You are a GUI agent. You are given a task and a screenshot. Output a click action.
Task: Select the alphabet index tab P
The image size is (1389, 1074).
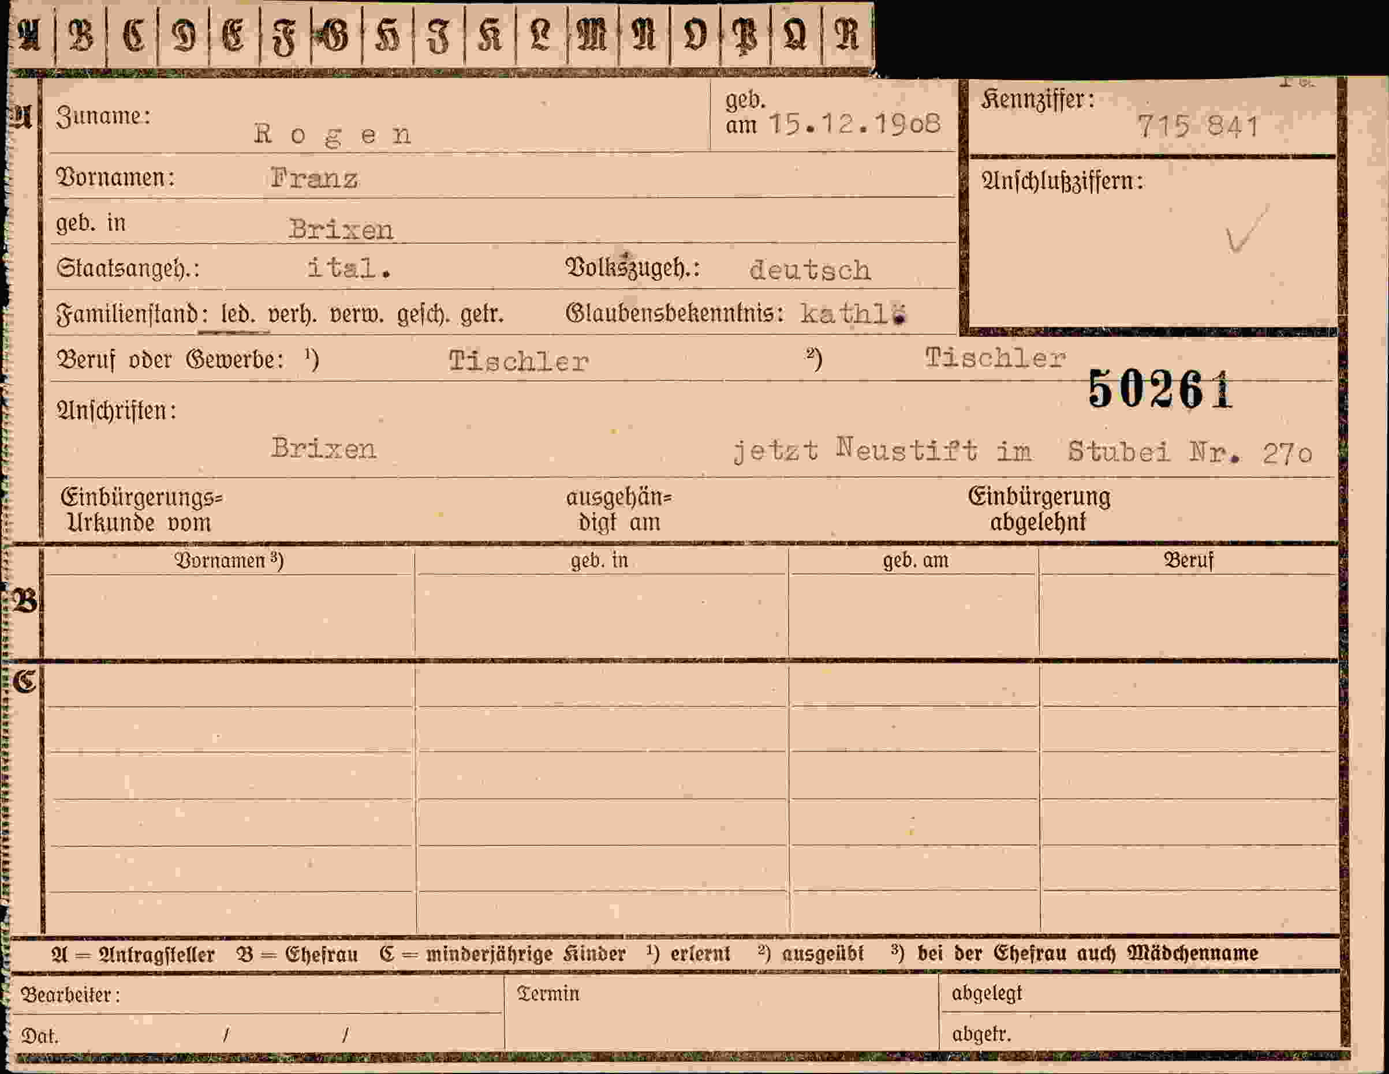click(x=745, y=36)
